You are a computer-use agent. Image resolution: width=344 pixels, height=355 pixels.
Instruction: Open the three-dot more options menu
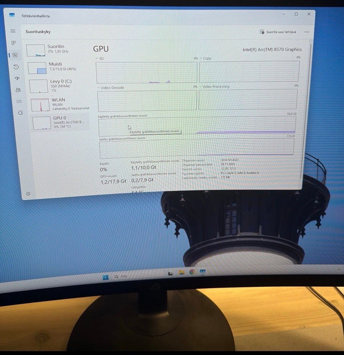click(307, 32)
